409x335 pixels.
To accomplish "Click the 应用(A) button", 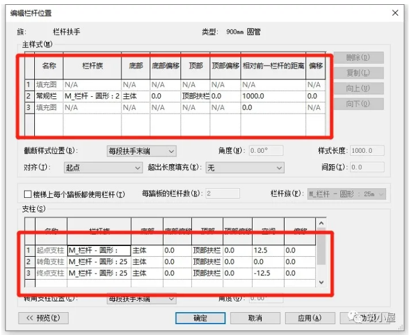I will [309, 318].
